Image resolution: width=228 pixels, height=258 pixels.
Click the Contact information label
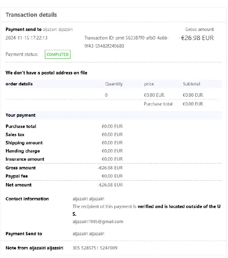(x=27, y=199)
